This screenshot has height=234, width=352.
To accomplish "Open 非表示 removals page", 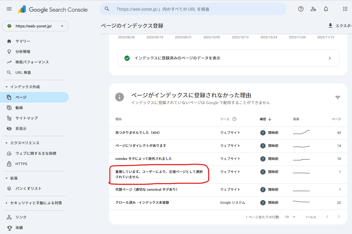I will (x=21, y=129).
